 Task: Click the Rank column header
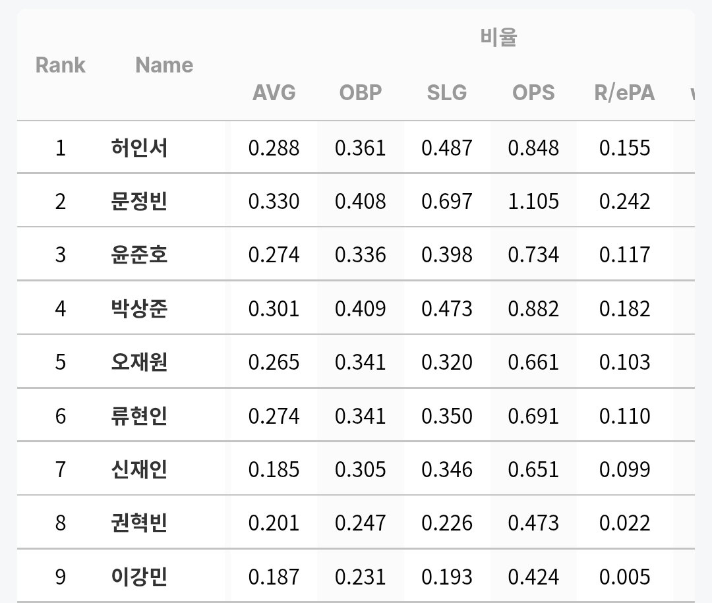pyautogui.click(x=61, y=65)
